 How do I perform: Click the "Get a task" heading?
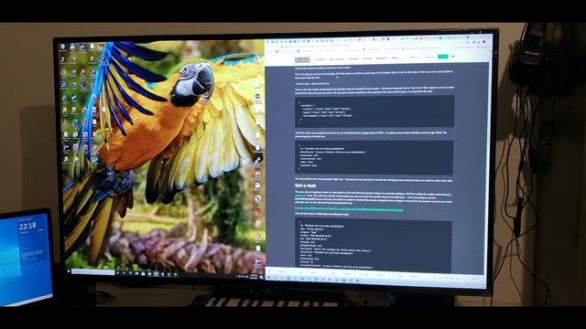coord(305,186)
